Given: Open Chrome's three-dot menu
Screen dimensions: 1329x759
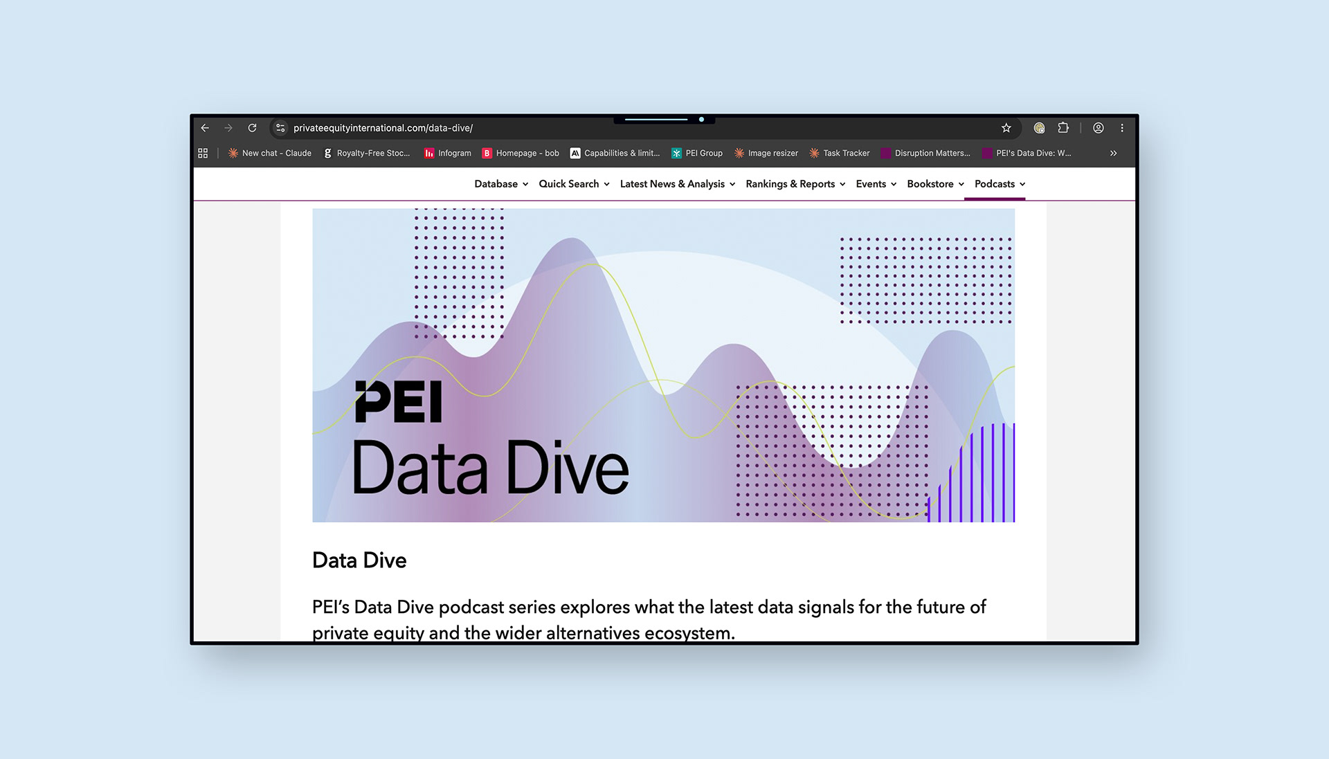Looking at the screenshot, I should 1122,128.
